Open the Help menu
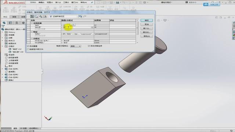 (x=84, y=3)
